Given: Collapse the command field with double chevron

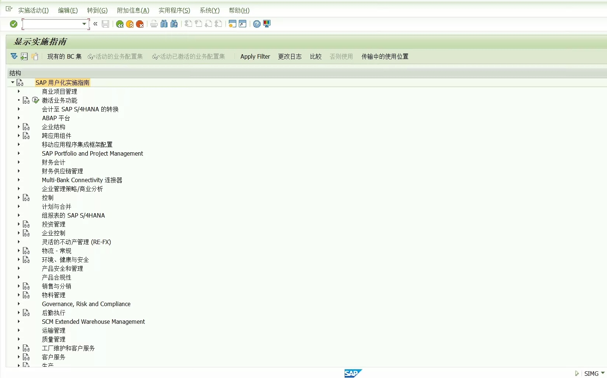Looking at the screenshot, I should 95,24.
